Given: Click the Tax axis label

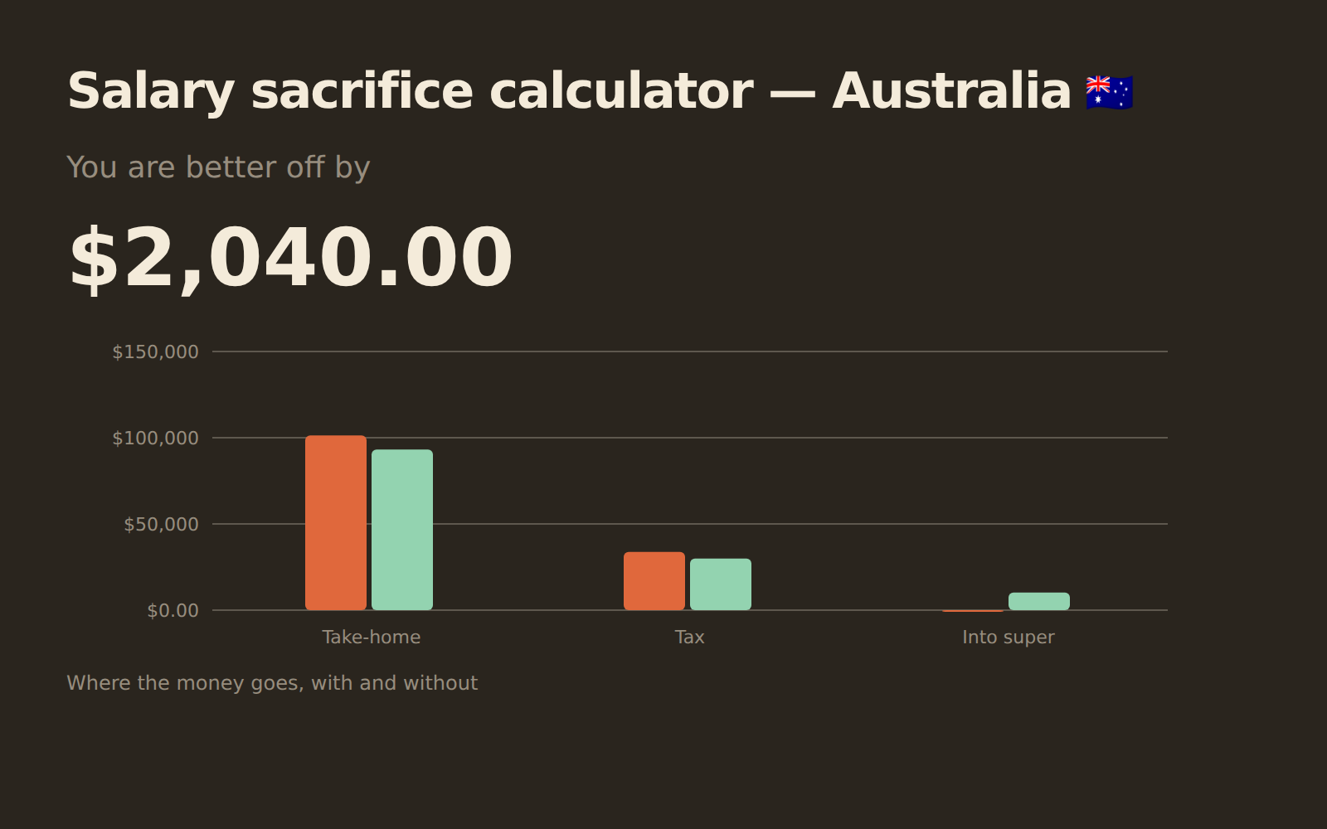Looking at the screenshot, I should coord(690,637).
